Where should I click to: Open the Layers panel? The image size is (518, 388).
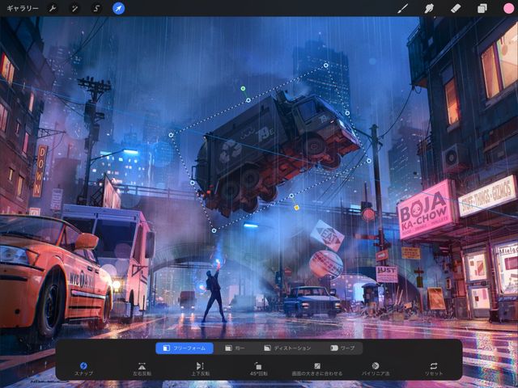click(x=482, y=8)
